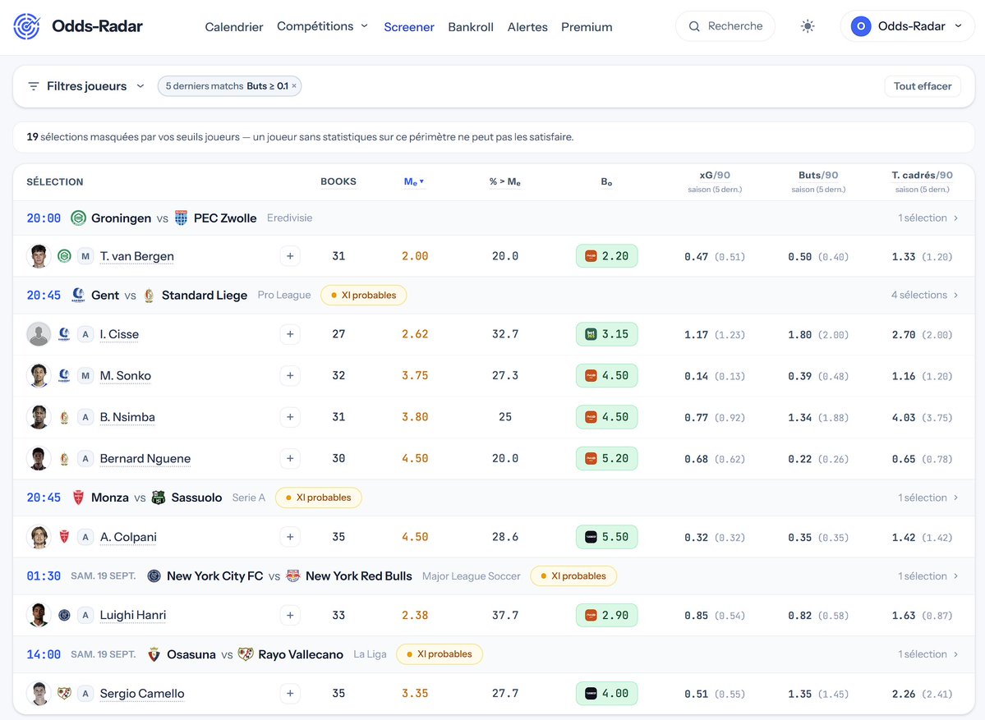The image size is (985, 720).
Task: Click the Odds-Radar radar logo icon
Action: pos(26,26)
